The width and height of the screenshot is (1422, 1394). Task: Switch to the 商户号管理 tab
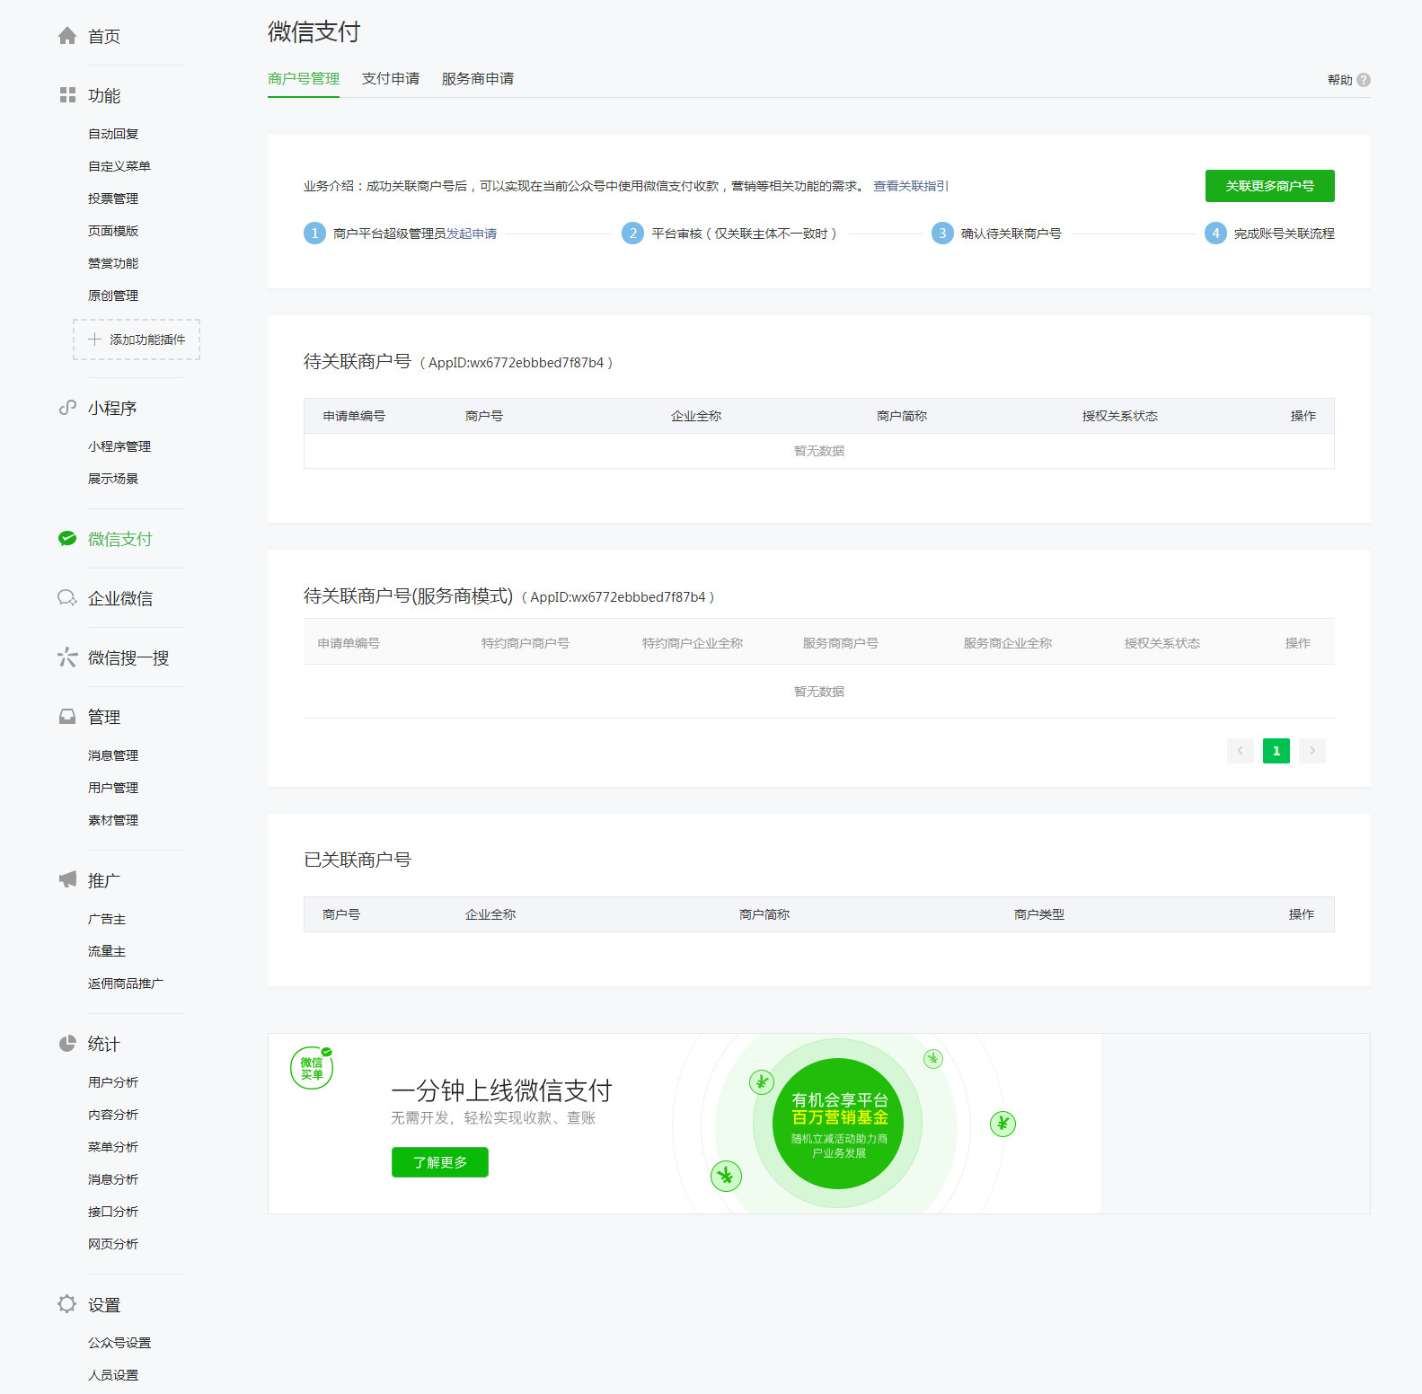tap(304, 79)
